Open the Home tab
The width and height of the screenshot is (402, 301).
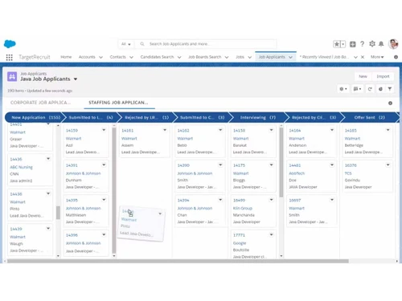click(66, 57)
